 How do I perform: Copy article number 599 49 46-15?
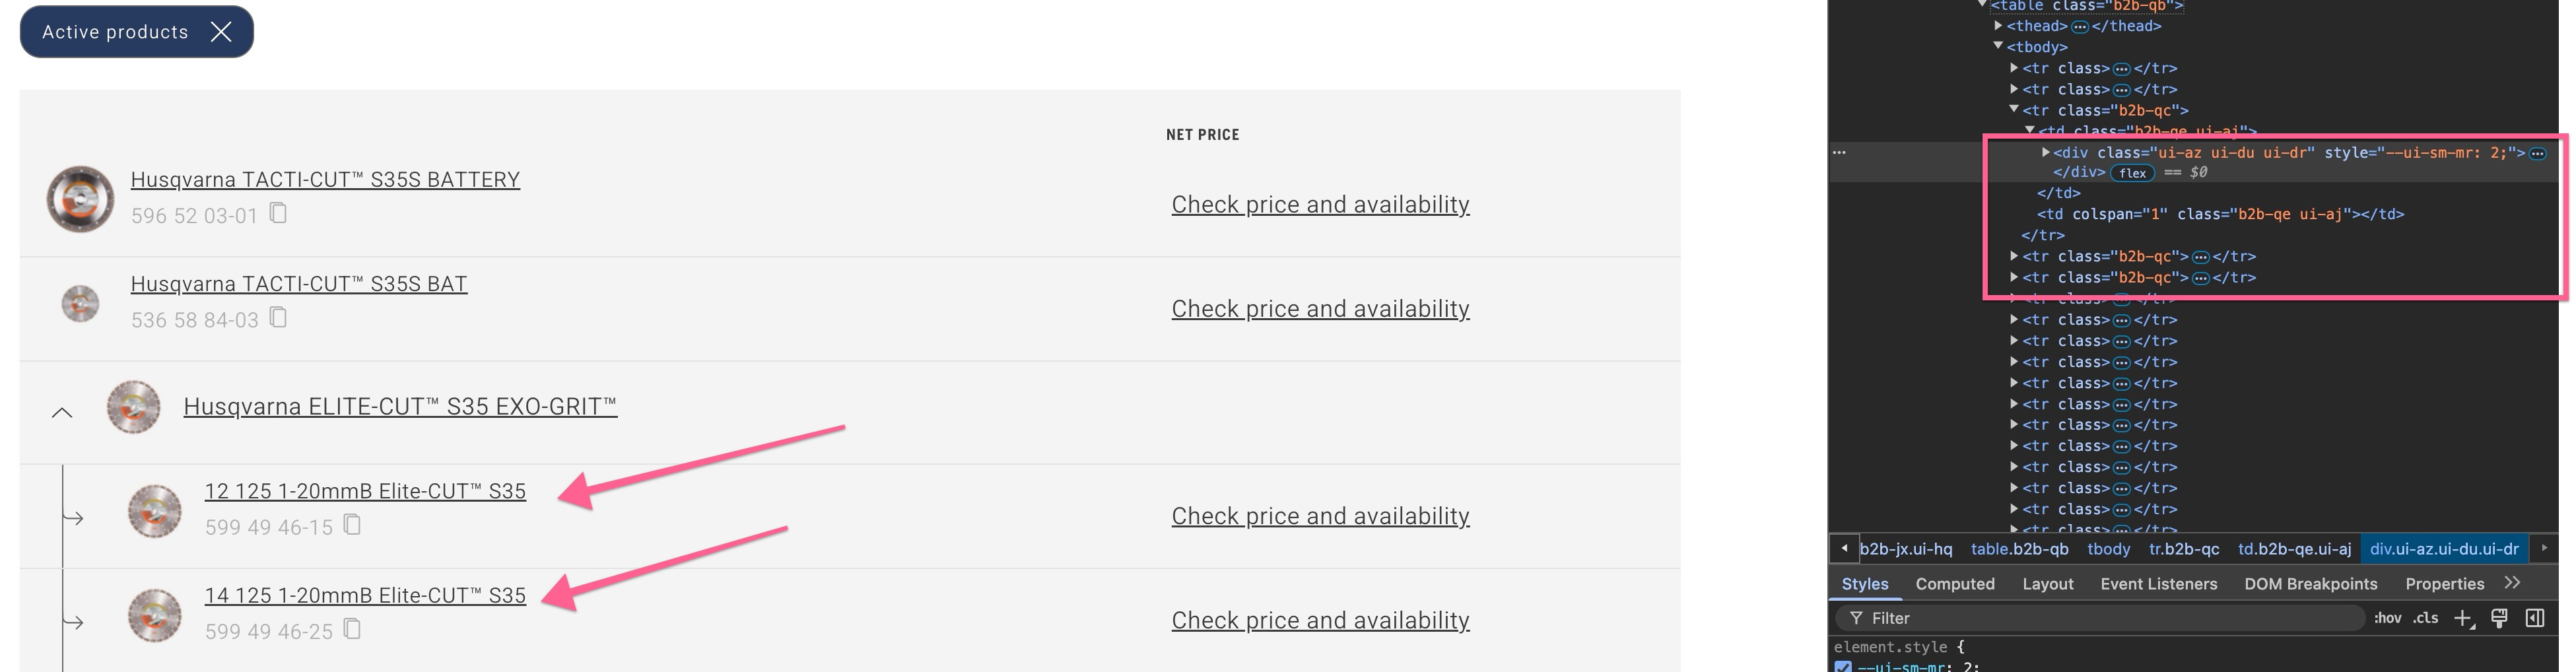[352, 525]
